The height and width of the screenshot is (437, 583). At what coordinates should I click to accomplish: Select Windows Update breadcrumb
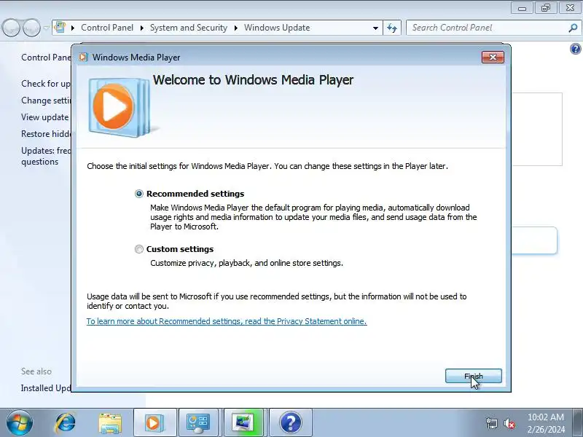click(277, 28)
